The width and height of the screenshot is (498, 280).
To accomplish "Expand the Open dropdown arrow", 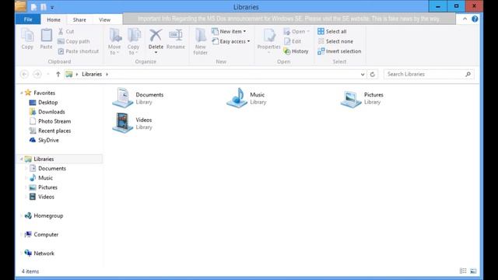I will point(308,31).
